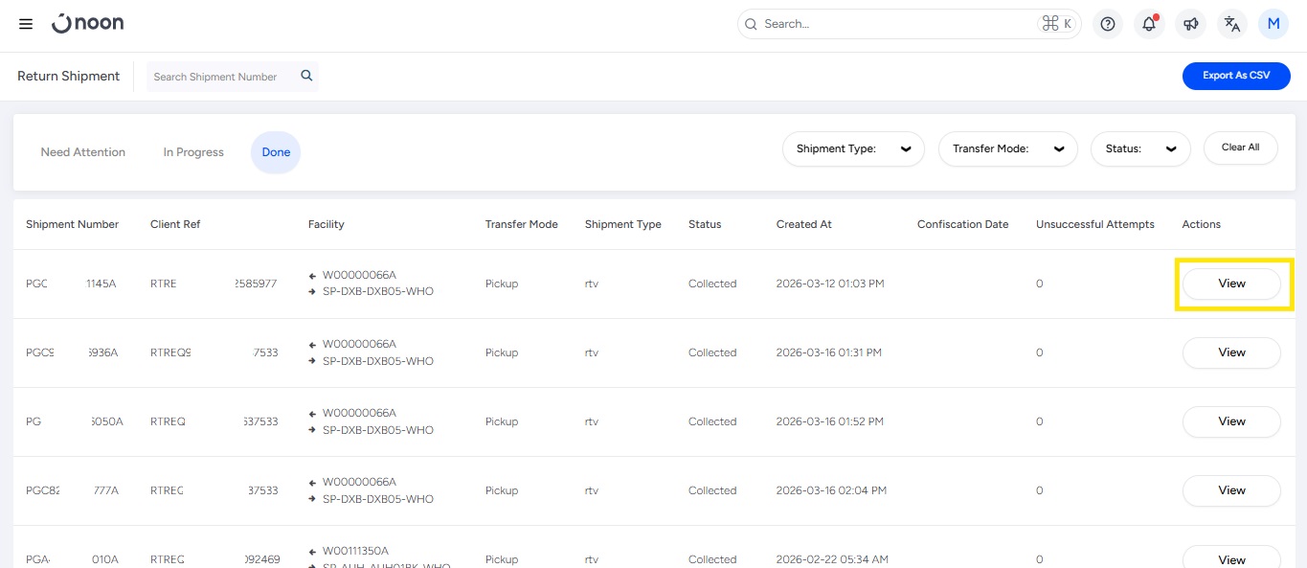Open the Status filter dropdown

(x=1139, y=148)
